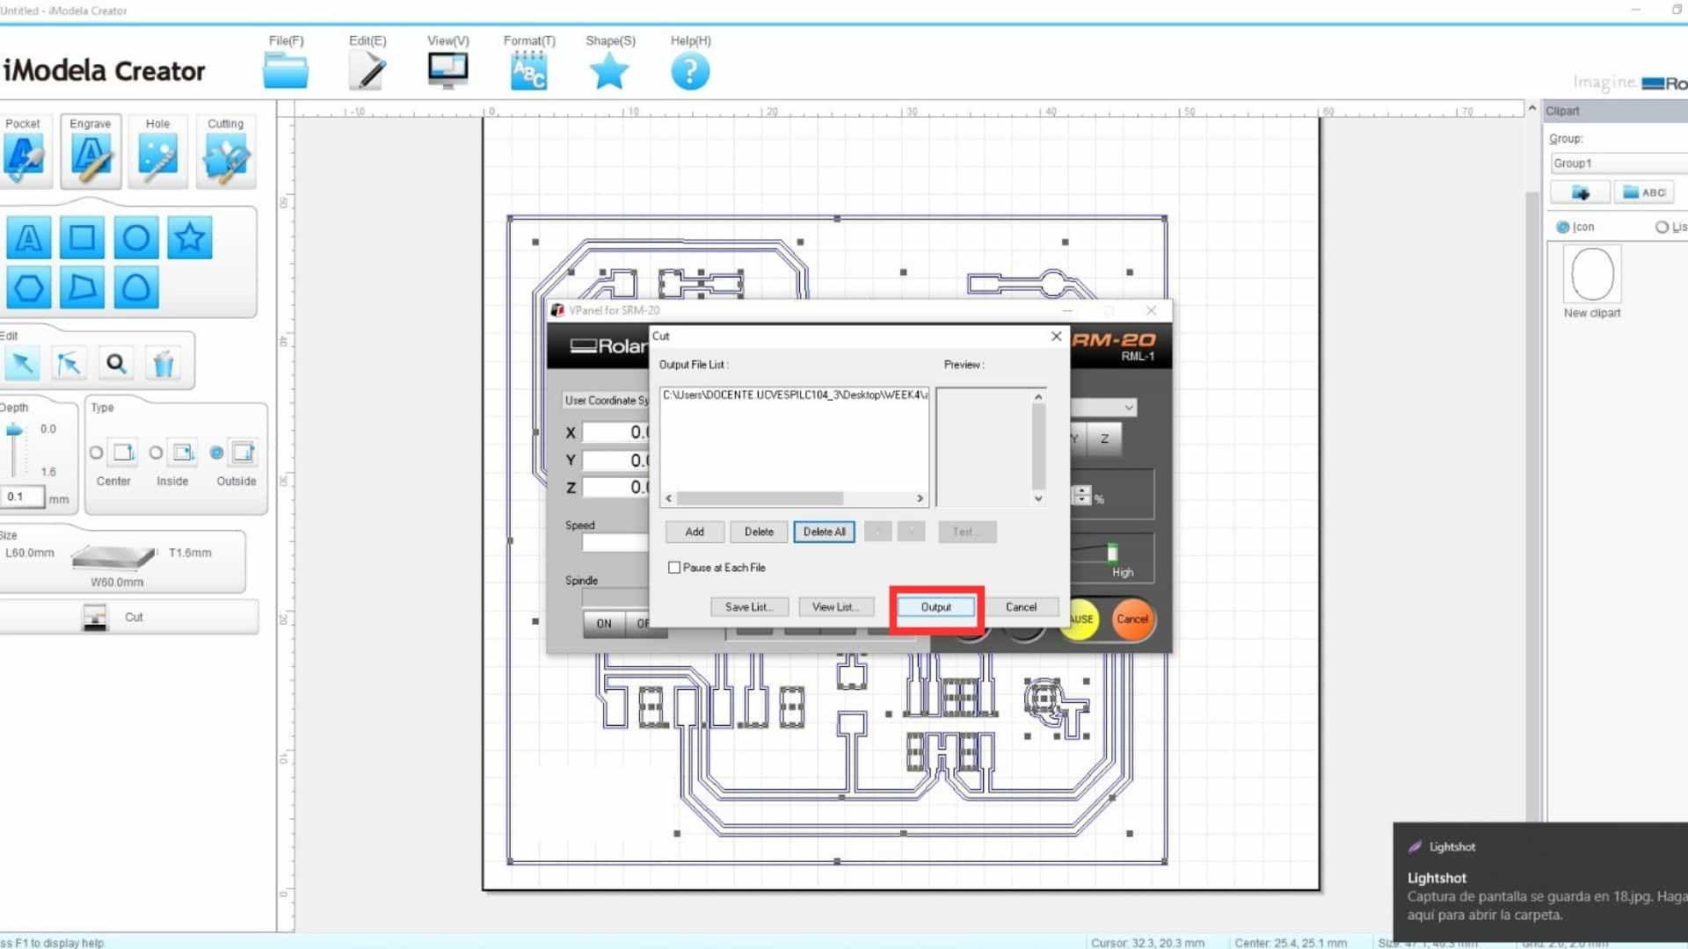This screenshot has height=949, width=1688.
Task: Close the Cut dialog
Action: (x=1057, y=336)
